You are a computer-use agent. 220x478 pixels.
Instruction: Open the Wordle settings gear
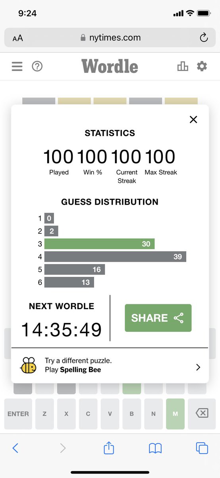[202, 66]
